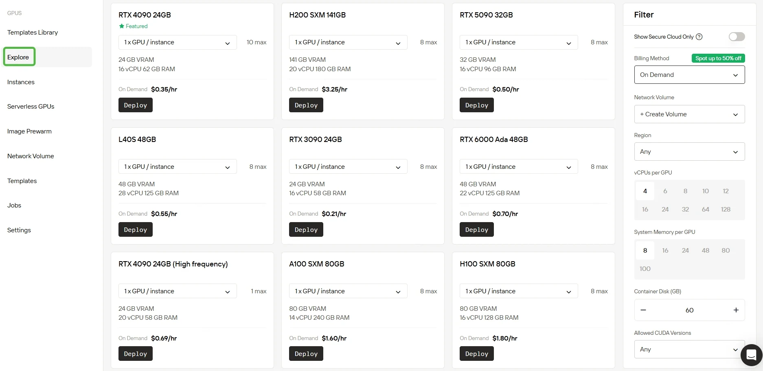Image resolution: width=763 pixels, height=371 pixels.
Task: Select 12 vCPUs per GPU
Action: pyautogui.click(x=726, y=191)
